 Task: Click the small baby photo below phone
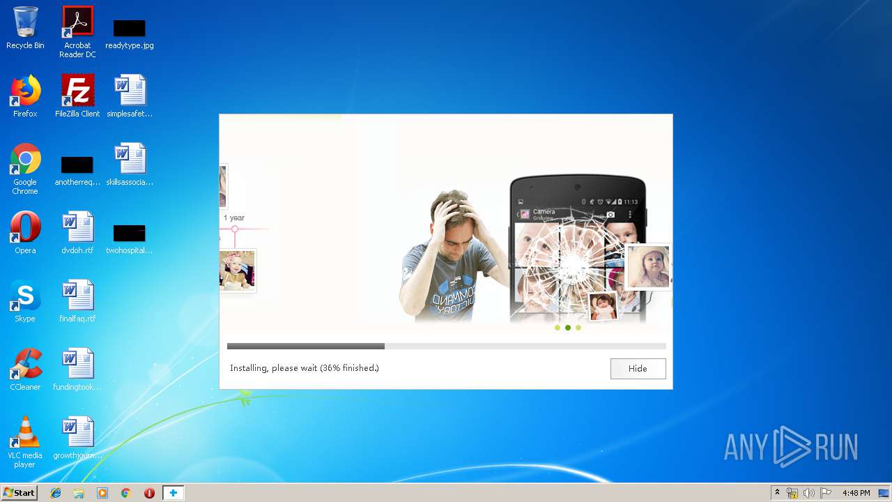click(x=603, y=307)
